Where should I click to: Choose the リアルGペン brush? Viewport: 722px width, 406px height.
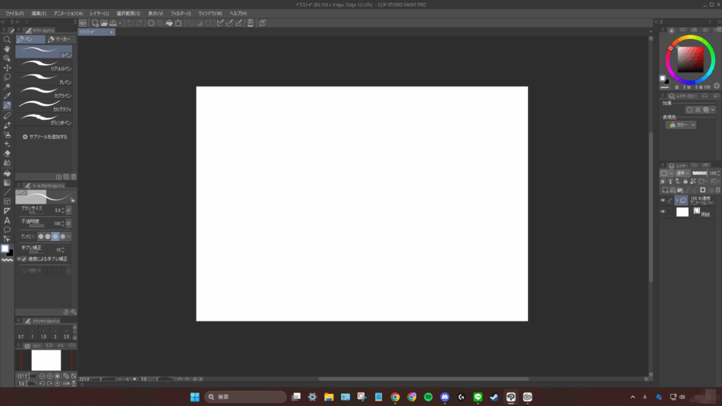tap(46, 66)
